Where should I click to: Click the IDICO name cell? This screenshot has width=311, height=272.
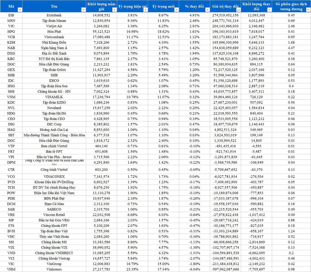coord(54,81)
